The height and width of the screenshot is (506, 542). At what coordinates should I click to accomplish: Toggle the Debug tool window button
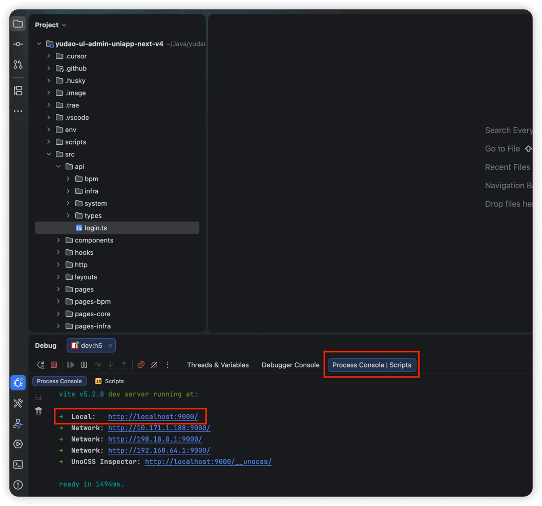tap(18, 383)
